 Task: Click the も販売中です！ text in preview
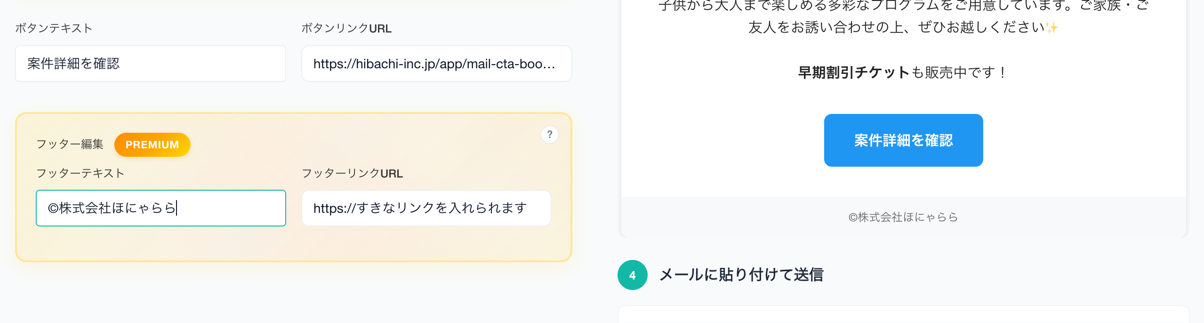959,73
